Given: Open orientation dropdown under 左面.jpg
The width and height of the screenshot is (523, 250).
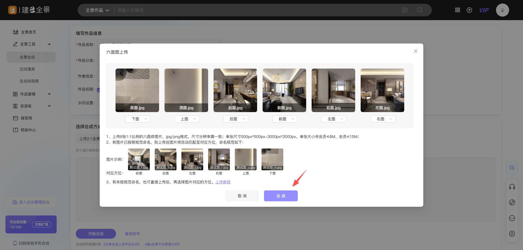Looking at the screenshot, I should [383, 119].
